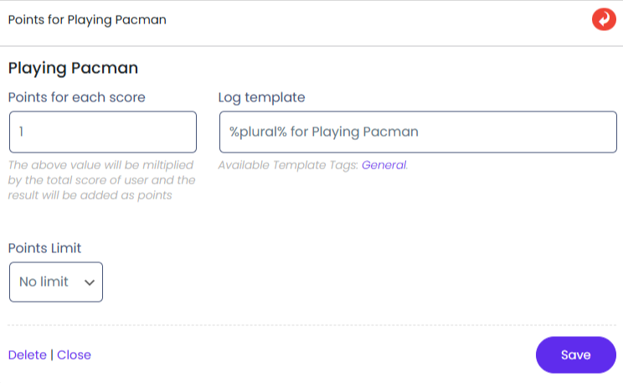Image resolution: width=623 pixels, height=383 pixels.
Task: Click the italic multiplier help text
Action: (x=100, y=179)
